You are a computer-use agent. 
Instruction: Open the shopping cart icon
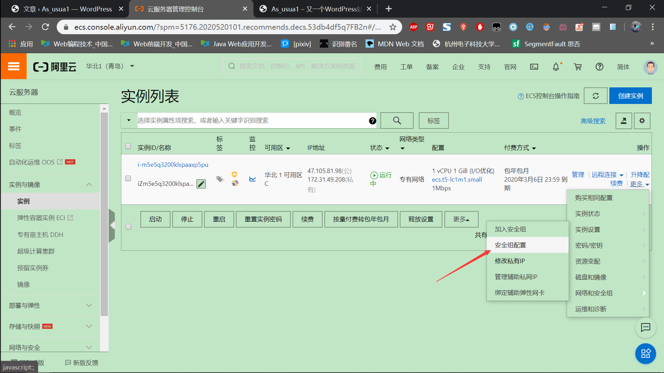pyautogui.click(x=578, y=67)
